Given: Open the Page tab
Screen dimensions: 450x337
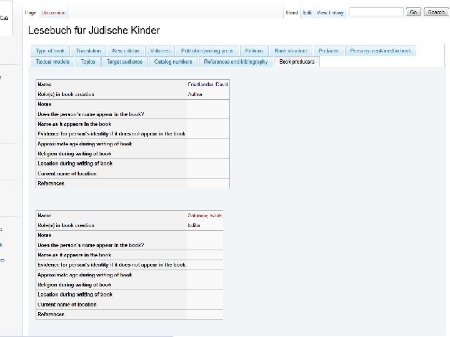Looking at the screenshot, I should [31, 12].
